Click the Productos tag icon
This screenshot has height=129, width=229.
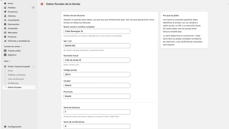click(5, 12)
